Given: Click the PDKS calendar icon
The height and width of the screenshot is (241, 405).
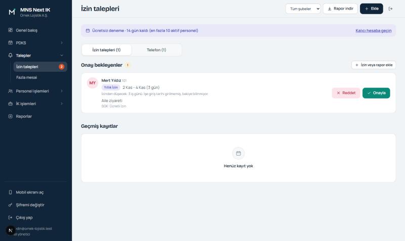Looking at the screenshot, I should pyautogui.click(x=10, y=42).
